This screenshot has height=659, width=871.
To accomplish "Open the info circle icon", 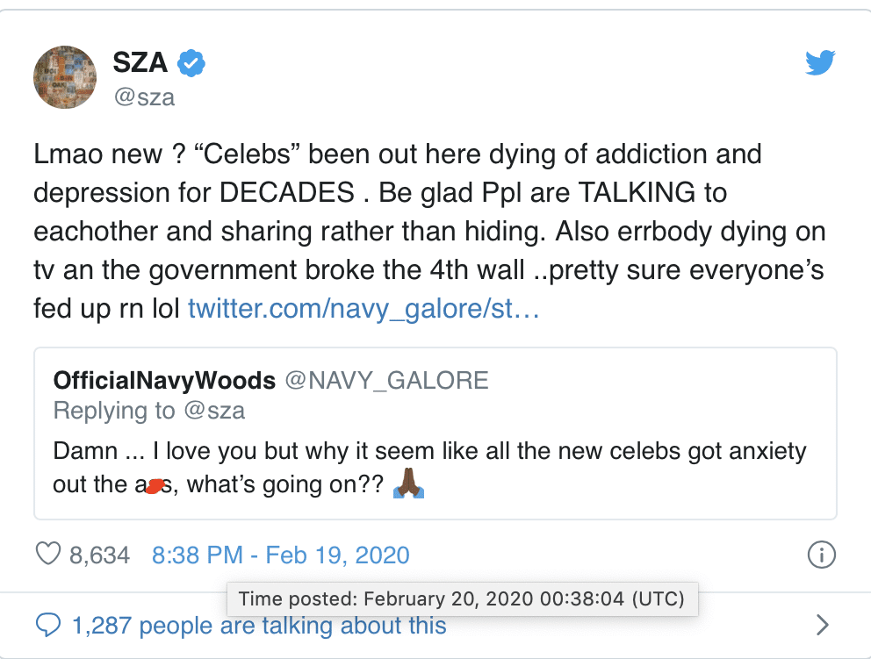I will point(822,555).
